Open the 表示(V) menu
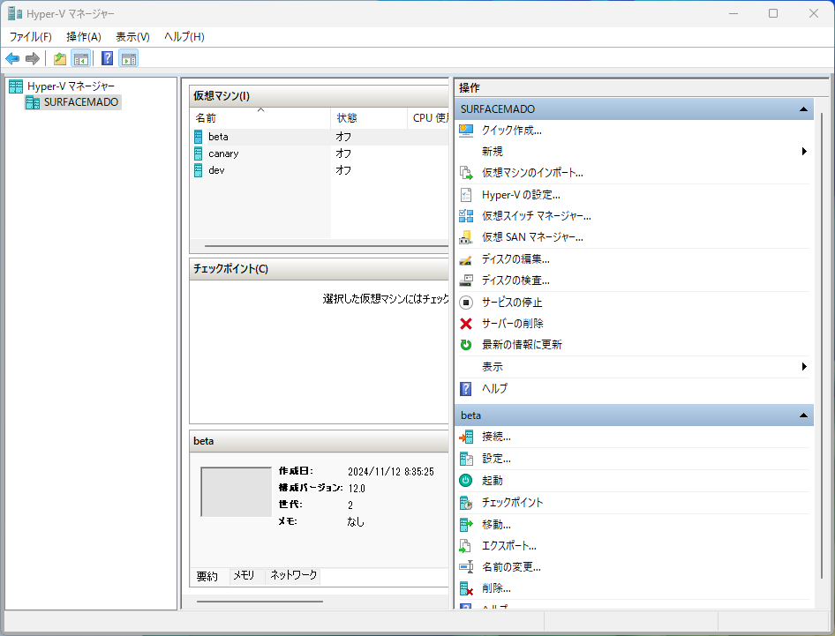The width and height of the screenshot is (835, 636). (x=132, y=37)
